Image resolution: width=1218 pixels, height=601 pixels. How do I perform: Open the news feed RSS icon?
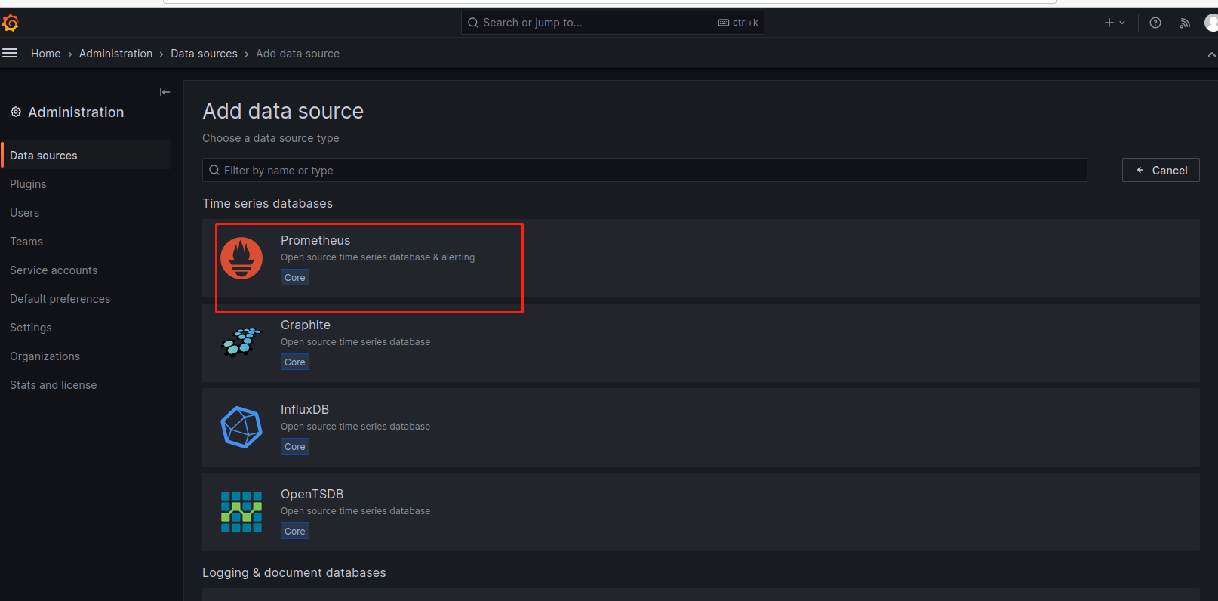pyautogui.click(x=1185, y=23)
